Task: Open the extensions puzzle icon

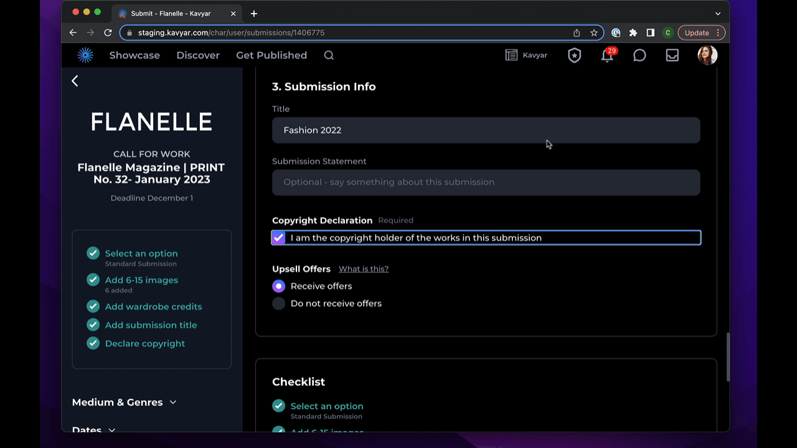Action: (633, 33)
